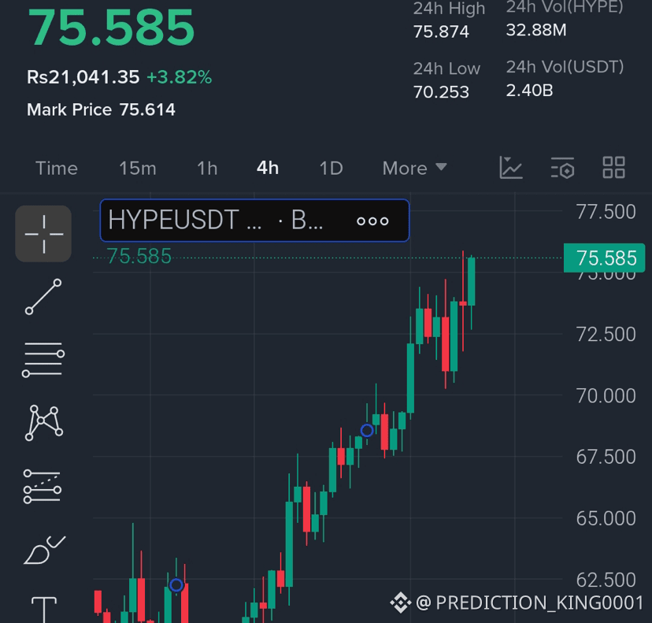Select the long/short position projection tool
652x623 pixels.
click(x=43, y=487)
